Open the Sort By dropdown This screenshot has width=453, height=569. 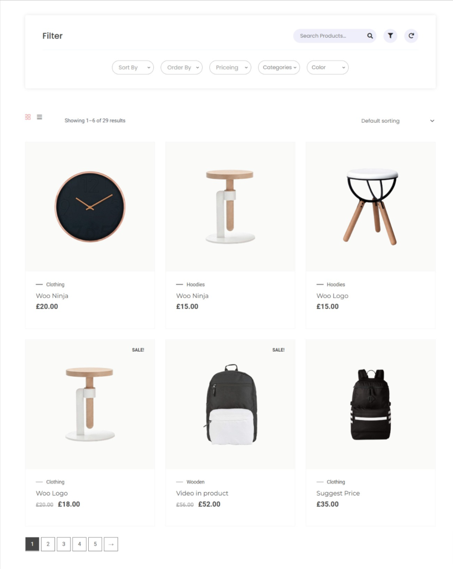[133, 67]
